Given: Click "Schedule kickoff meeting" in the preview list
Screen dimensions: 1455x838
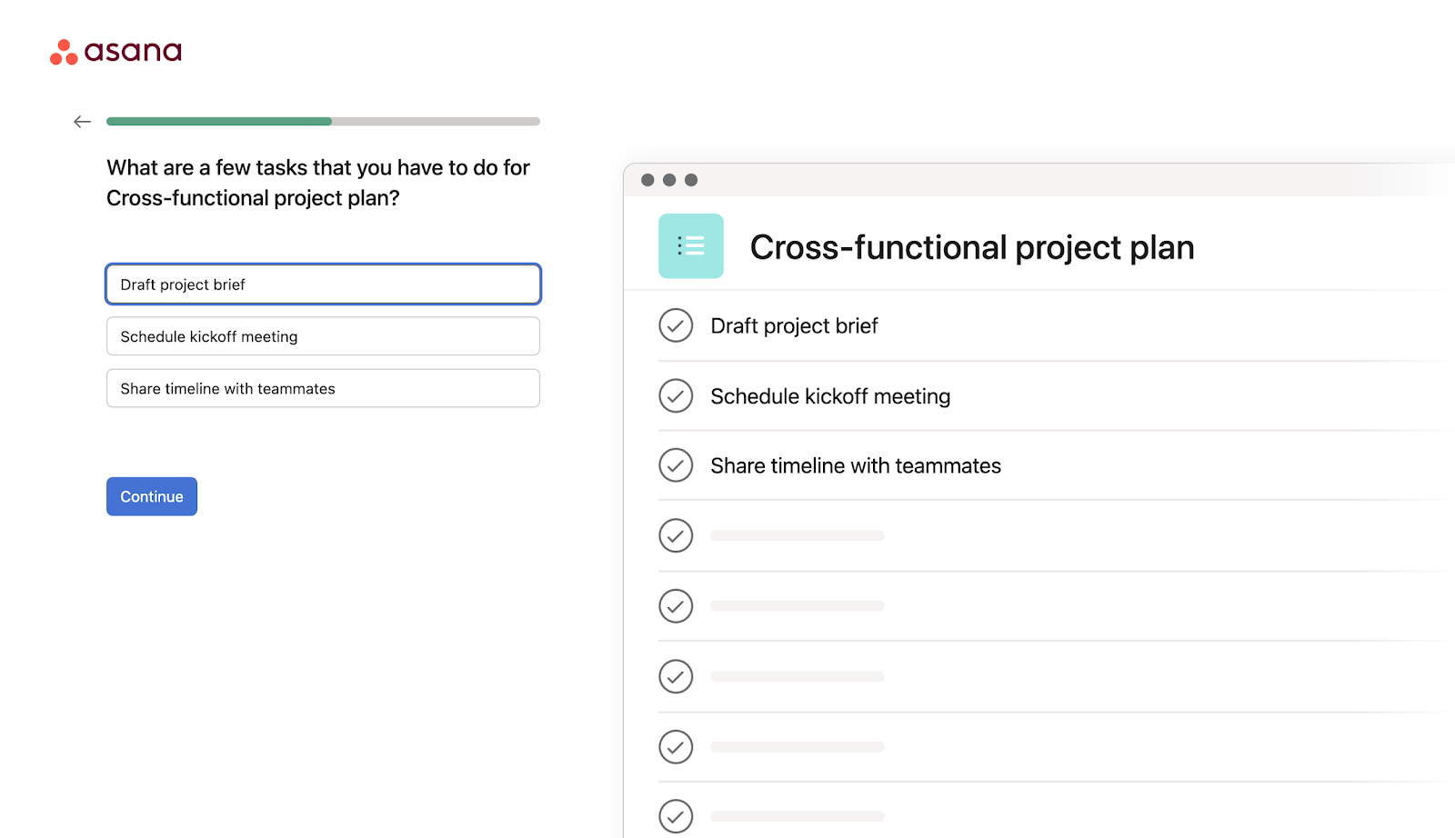Looking at the screenshot, I should pos(829,396).
